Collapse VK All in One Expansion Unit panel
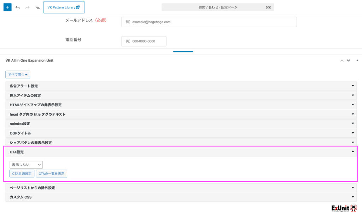Screen dimensions: 362x218 [357, 61]
